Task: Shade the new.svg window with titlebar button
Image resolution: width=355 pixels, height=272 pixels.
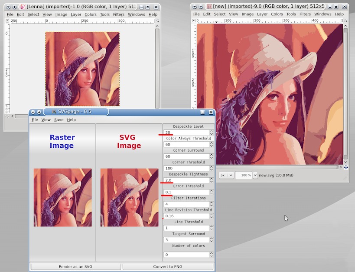Action: [336, 7]
